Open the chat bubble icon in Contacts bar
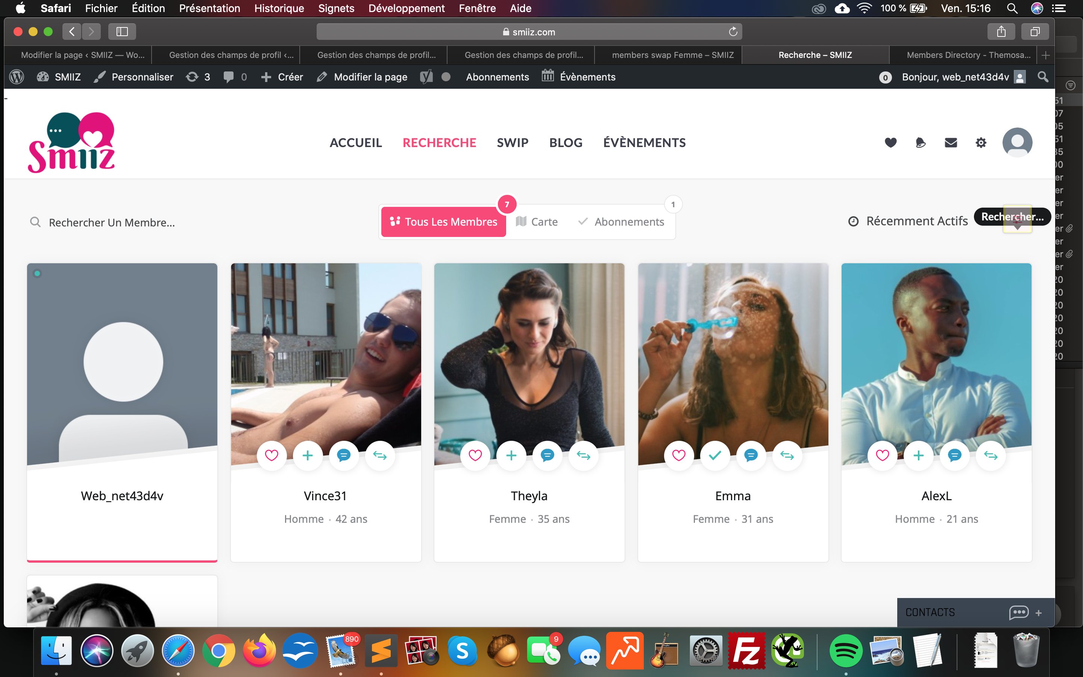1083x677 pixels. (1019, 612)
